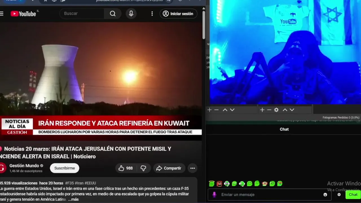Insert the emote with brown hat
Image resolution: width=361 pixels, height=203 pixels.
pyautogui.click(x=265, y=184)
